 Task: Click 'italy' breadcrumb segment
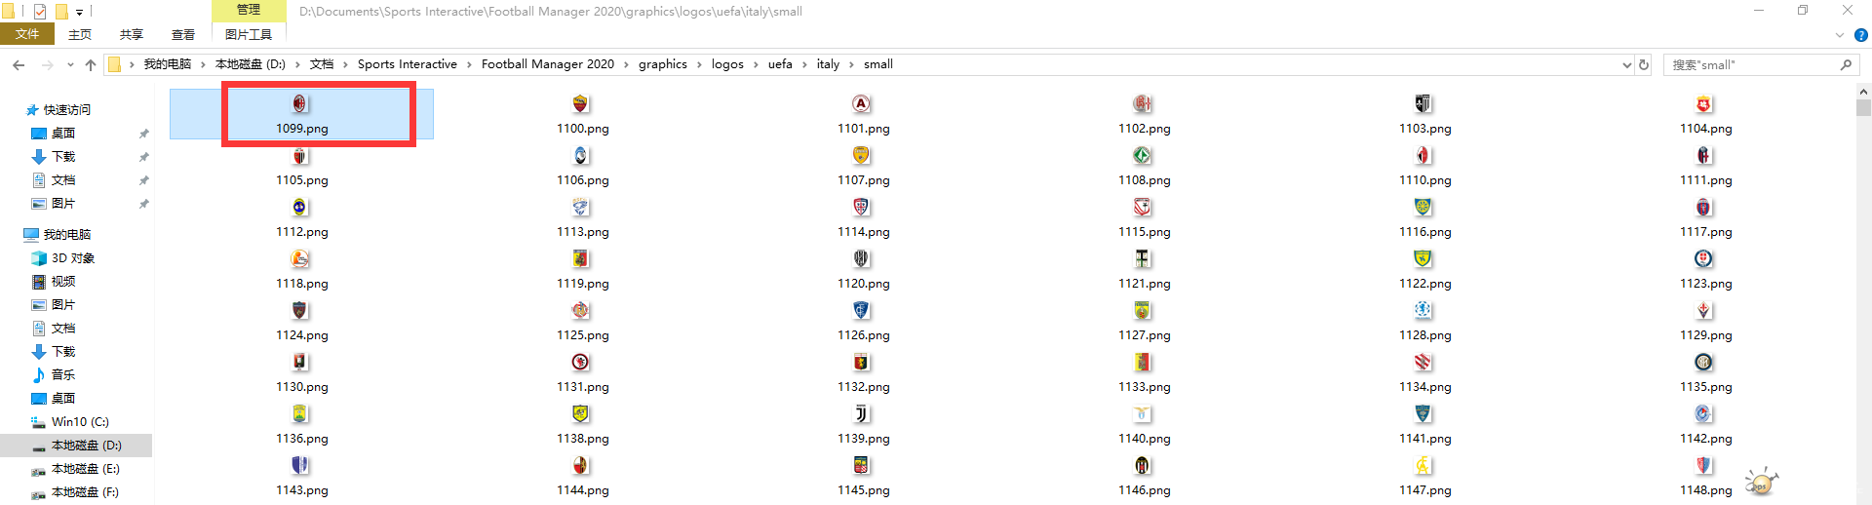click(x=828, y=64)
